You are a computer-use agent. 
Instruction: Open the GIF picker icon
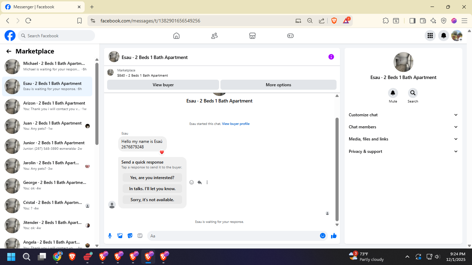coord(140,236)
